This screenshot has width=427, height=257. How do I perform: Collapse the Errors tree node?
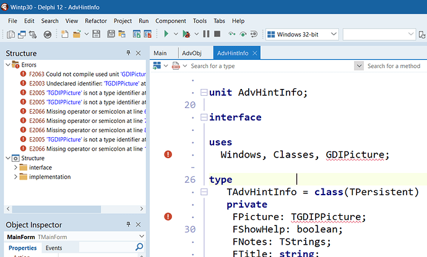click(x=8, y=65)
